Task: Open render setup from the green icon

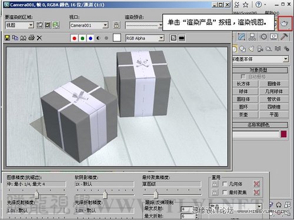Action: (56, 25)
